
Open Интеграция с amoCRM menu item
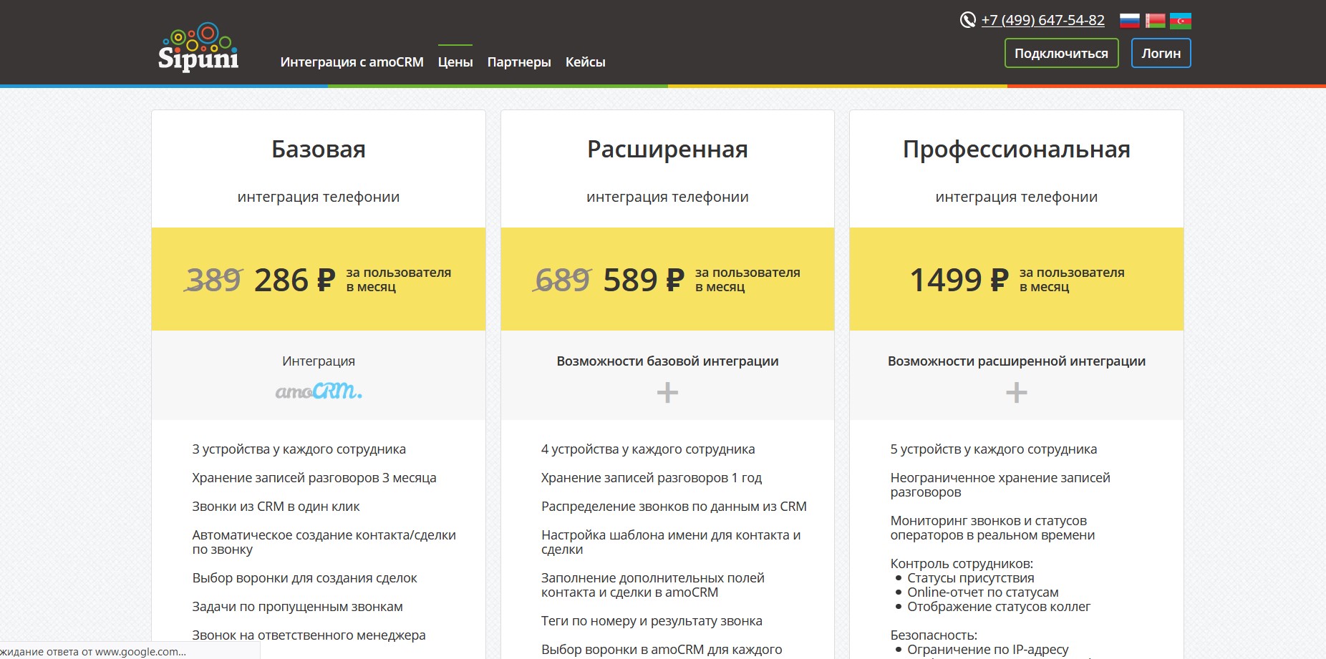352,62
